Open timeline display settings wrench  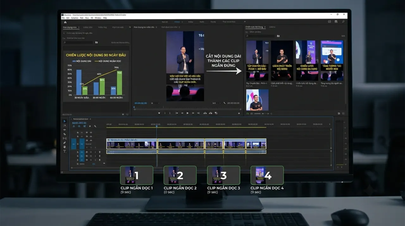[x=95, y=126]
